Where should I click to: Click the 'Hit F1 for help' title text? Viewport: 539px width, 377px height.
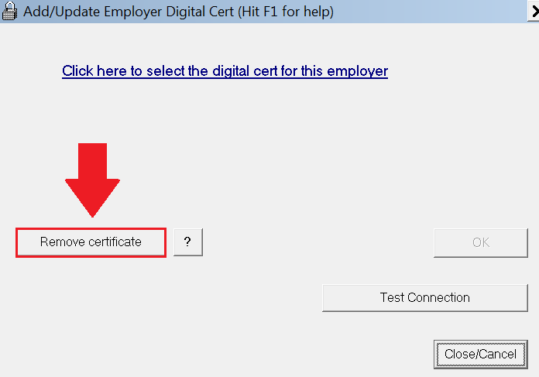click(286, 12)
